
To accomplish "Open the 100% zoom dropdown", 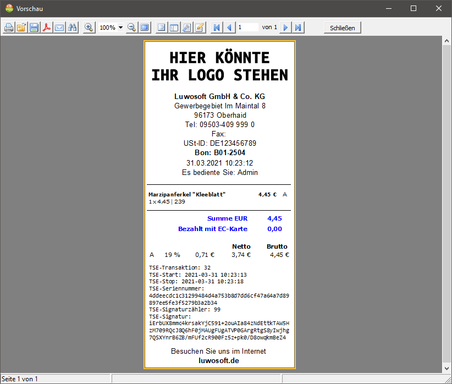I will tap(121, 28).
